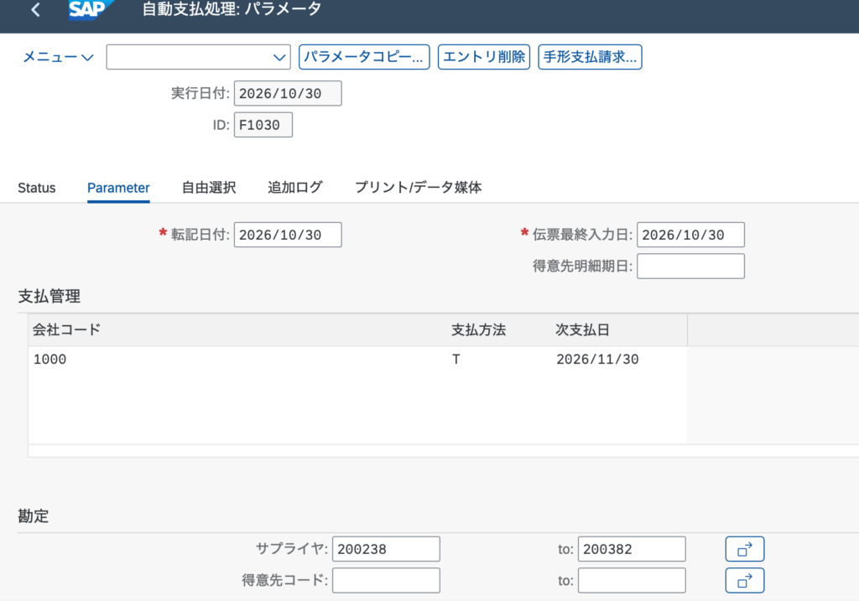Go back using the header back arrow
This screenshot has width=859, height=601.
(x=35, y=9)
